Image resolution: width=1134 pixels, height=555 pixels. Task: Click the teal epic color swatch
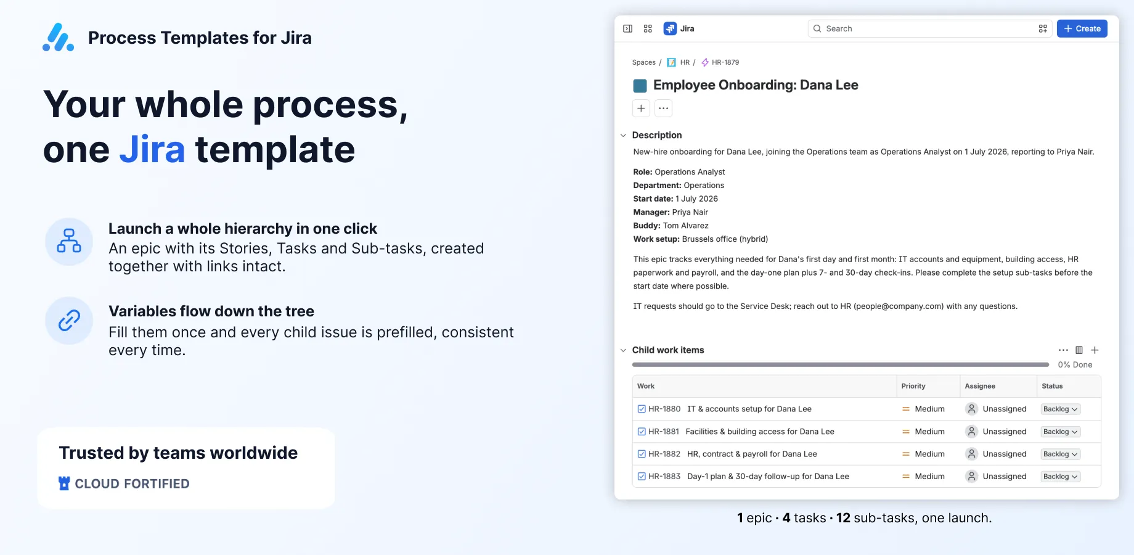coord(640,86)
